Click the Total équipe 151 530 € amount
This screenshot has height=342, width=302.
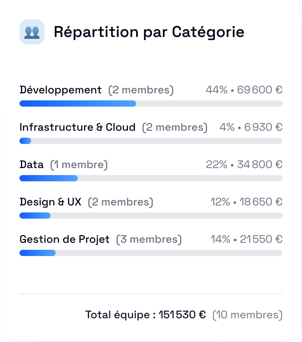182,315
